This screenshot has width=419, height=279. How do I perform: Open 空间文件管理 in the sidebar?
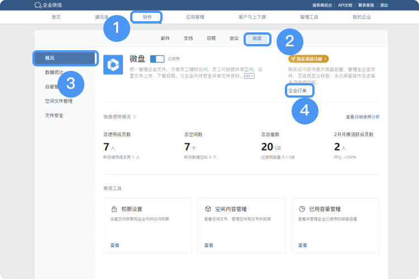click(59, 101)
